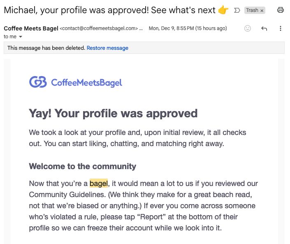This screenshot has height=244, width=290.
Task: Click the "Welcome to the community" heading
Action: pyautogui.click(x=82, y=166)
